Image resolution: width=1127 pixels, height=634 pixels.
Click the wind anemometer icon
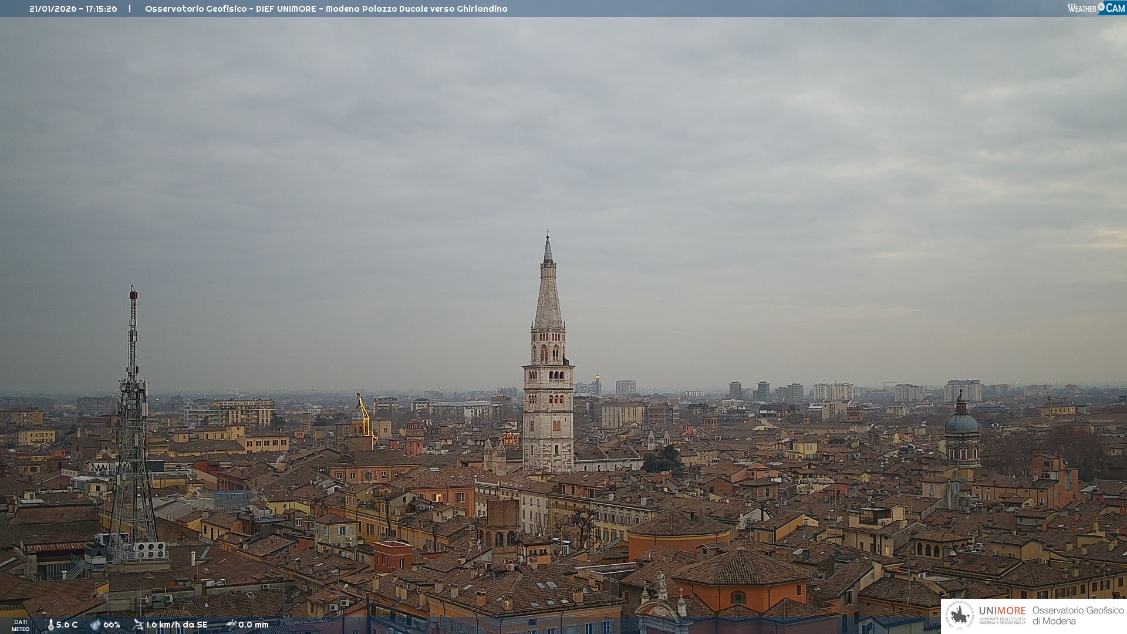point(138,625)
